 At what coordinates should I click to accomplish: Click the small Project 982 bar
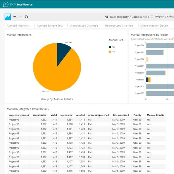point(147,59)
